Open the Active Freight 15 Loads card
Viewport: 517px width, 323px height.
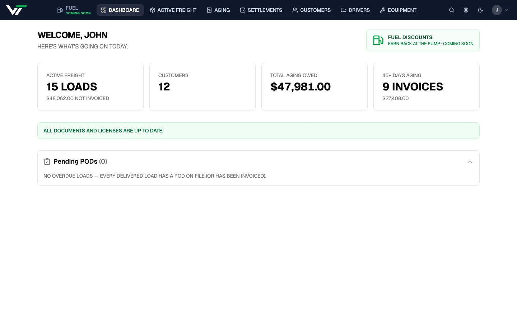[90, 87]
